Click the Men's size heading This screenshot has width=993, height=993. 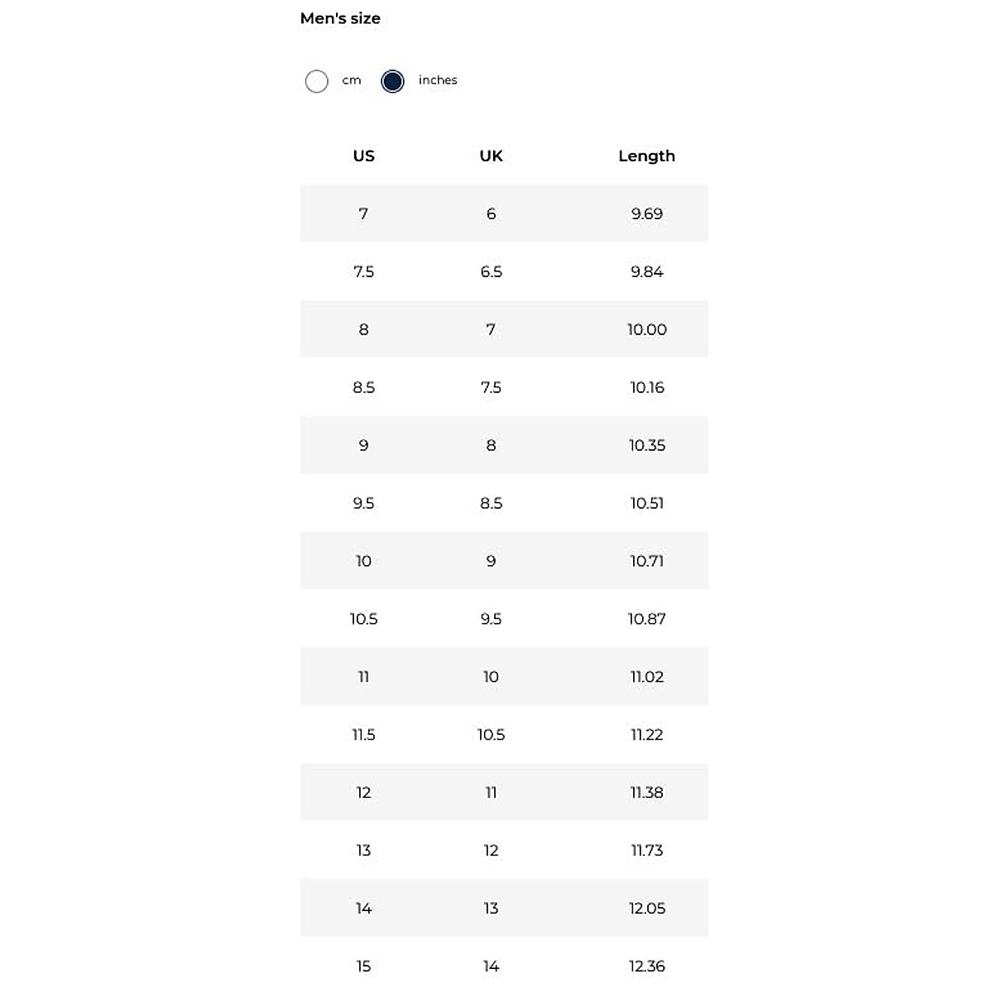(x=340, y=18)
